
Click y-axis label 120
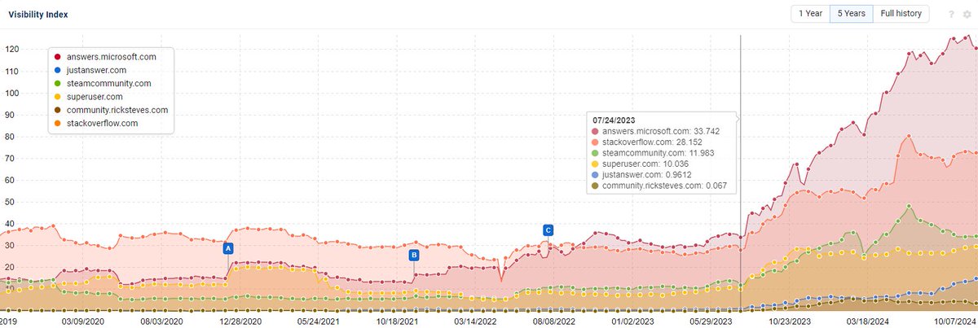[11, 49]
